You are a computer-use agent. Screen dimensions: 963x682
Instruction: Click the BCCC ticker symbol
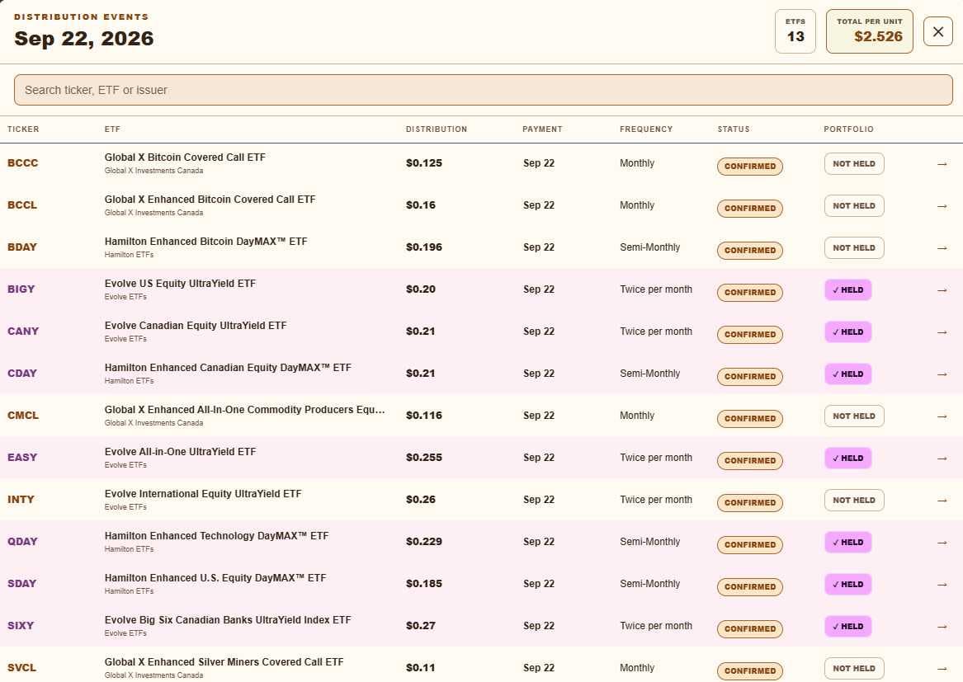[23, 163]
